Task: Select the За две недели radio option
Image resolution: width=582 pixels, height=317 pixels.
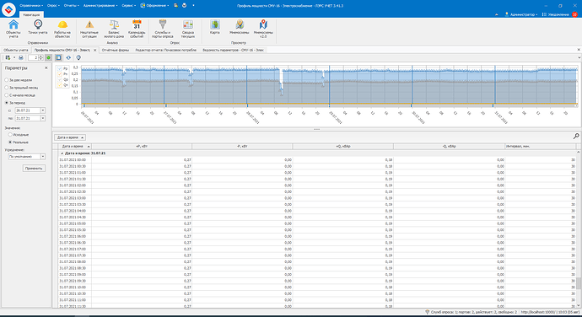Action: (7, 80)
